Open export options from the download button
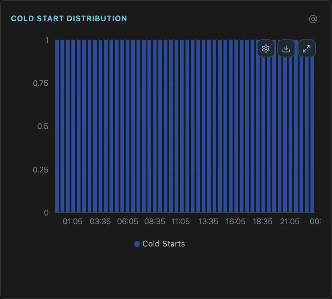 tap(286, 48)
